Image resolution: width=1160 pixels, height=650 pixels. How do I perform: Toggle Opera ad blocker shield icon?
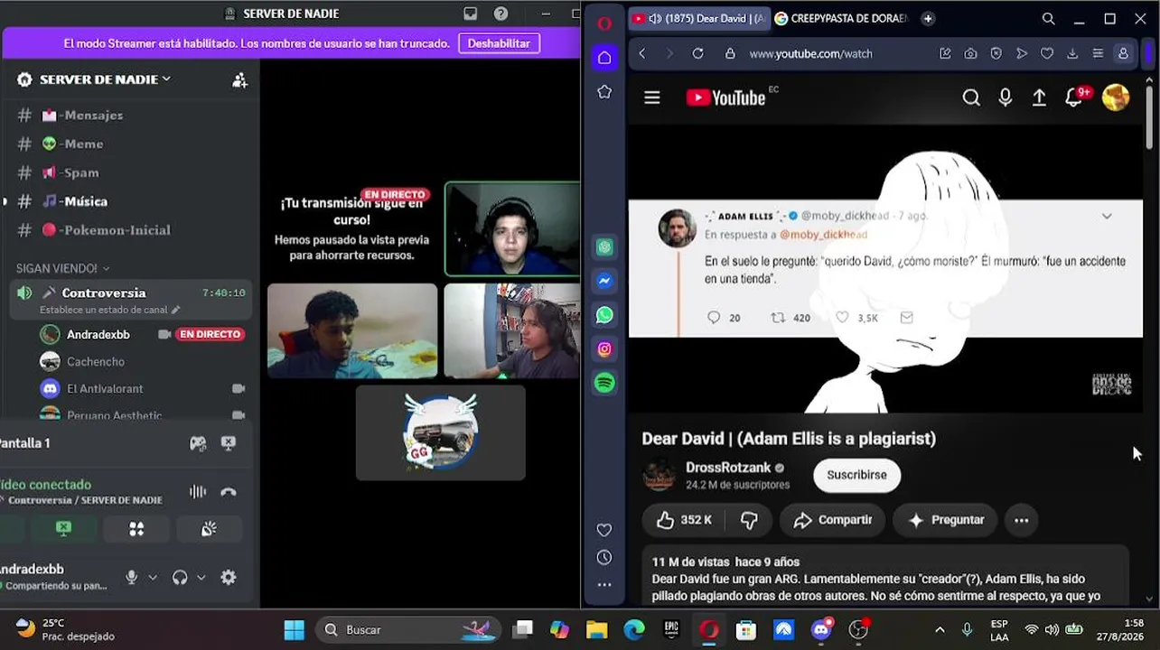996,53
